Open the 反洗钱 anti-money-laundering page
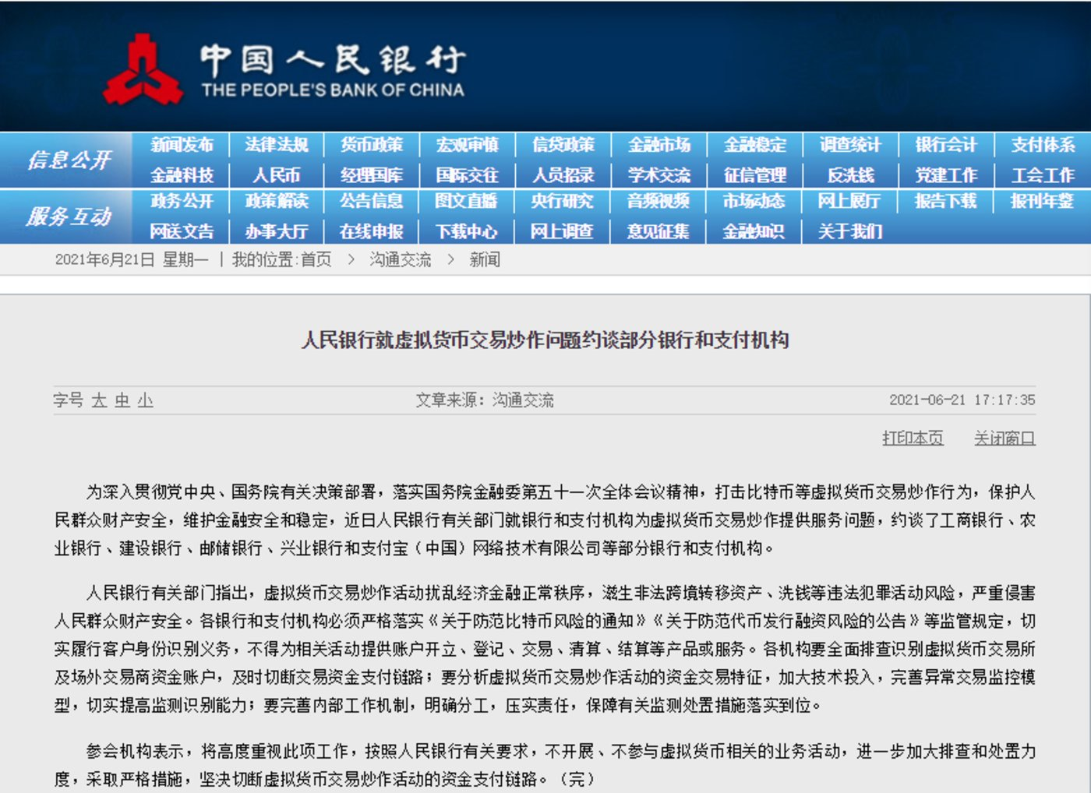Screen dimensions: 1091x793 [850, 174]
